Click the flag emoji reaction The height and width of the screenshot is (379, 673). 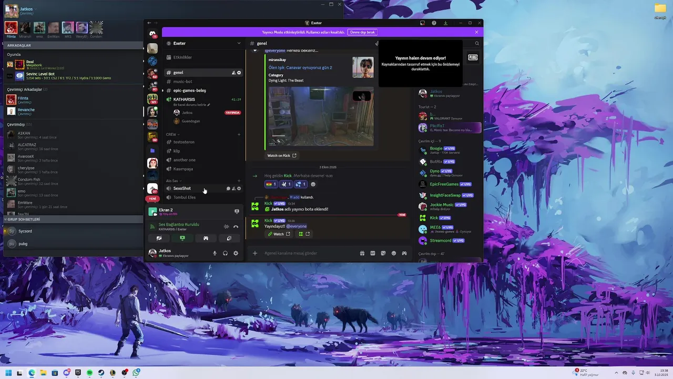click(271, 184)
